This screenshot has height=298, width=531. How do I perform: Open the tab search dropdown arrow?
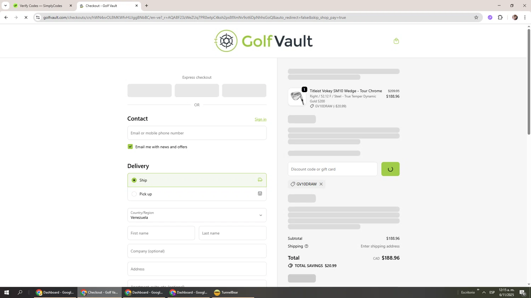pos(5,6)
